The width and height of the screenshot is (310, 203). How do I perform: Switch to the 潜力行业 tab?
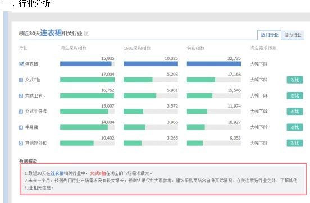[x=293, y=35]
